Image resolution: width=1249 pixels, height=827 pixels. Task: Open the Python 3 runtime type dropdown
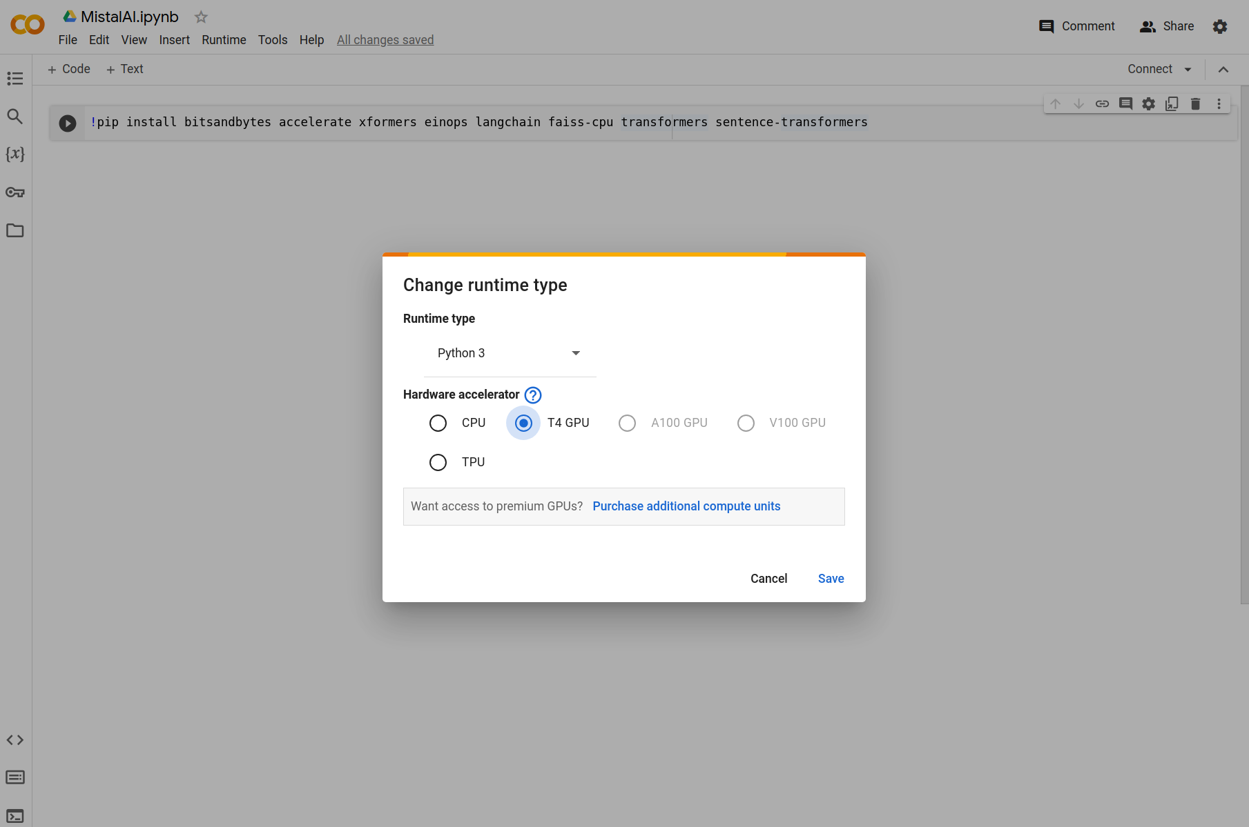click(x=510, y=353)
